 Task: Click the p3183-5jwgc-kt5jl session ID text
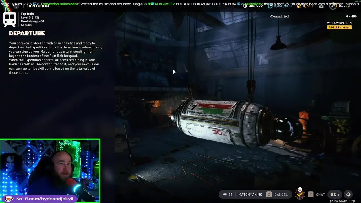(342, 201)
